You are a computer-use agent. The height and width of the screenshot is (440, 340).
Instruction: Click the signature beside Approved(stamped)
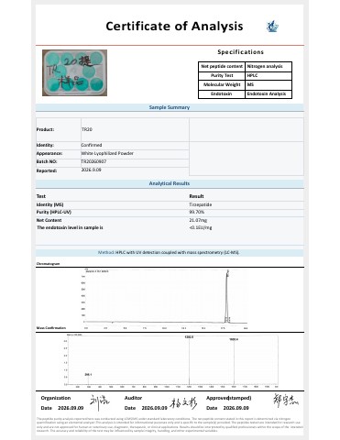pyautogui.click(x=286, y=401)
